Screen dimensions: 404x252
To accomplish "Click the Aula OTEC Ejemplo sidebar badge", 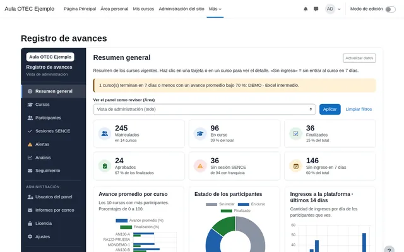I will [x=50, y=57].
